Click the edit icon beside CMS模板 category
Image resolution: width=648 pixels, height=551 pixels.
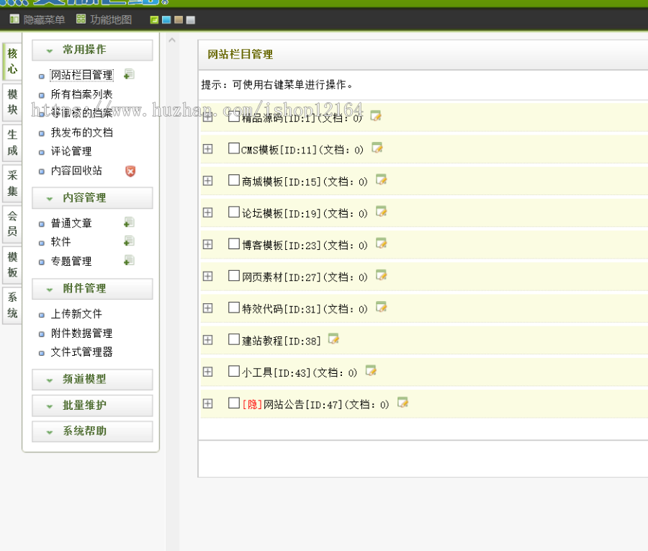click(x=377, y=148)
